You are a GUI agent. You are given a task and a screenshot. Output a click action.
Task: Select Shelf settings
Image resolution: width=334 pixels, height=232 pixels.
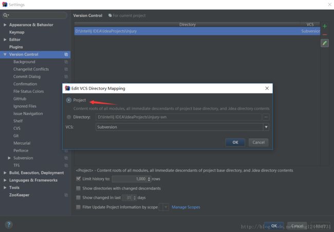tap(18, 121)
